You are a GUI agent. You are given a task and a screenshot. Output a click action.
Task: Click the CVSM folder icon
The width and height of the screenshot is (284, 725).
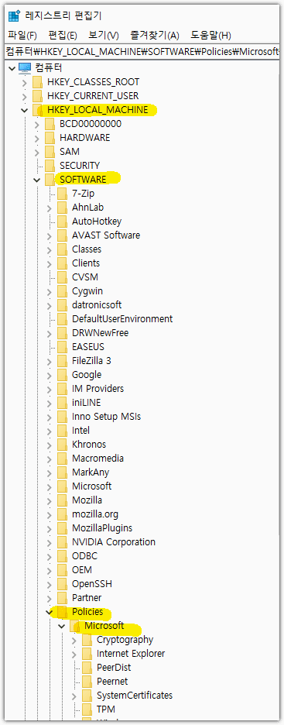click(63, 277)
